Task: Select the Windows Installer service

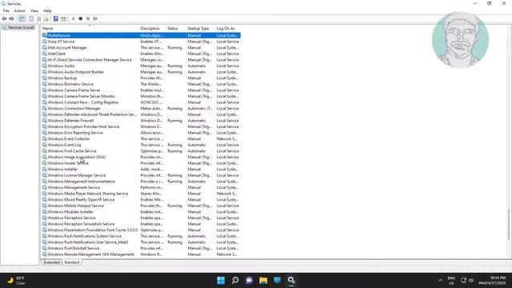Action: click(x=141, y=169)
